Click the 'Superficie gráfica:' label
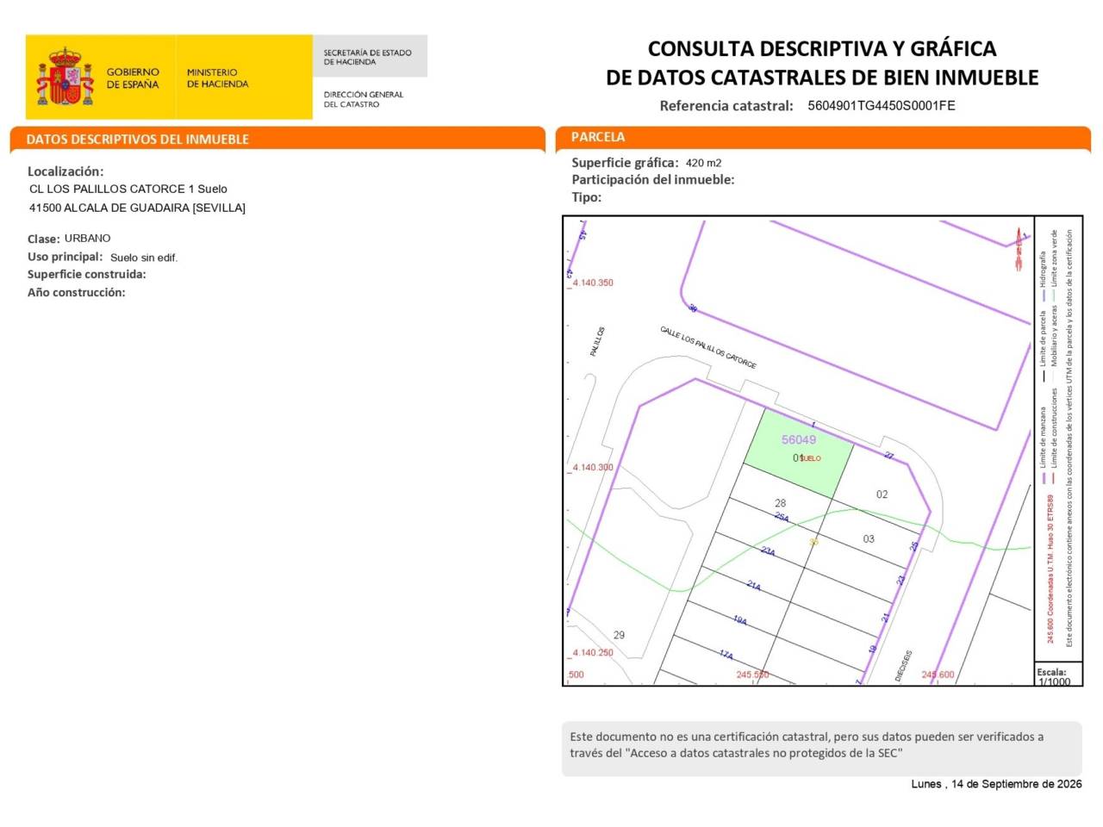This screenshot has height=827, width=1103. coord(625,163)
